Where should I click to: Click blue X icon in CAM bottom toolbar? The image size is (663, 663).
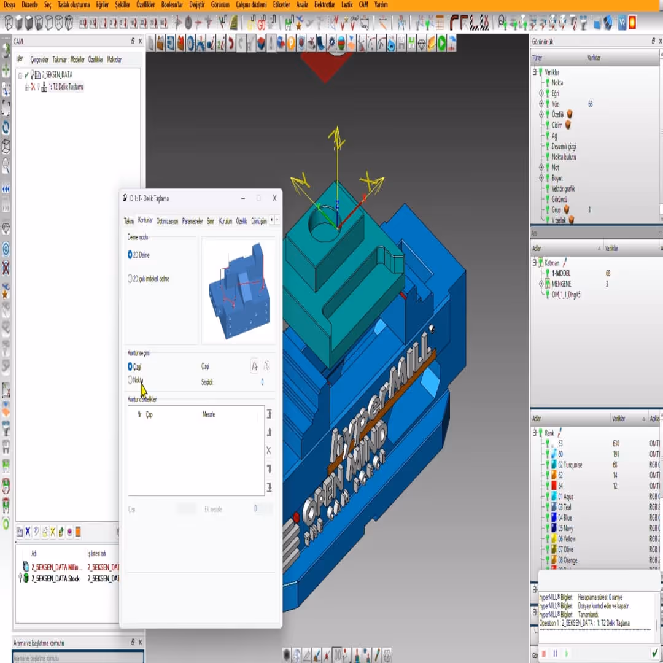tap(28, 532)
